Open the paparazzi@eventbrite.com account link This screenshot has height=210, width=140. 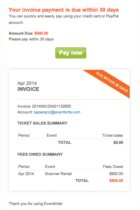tap(57, 112)
